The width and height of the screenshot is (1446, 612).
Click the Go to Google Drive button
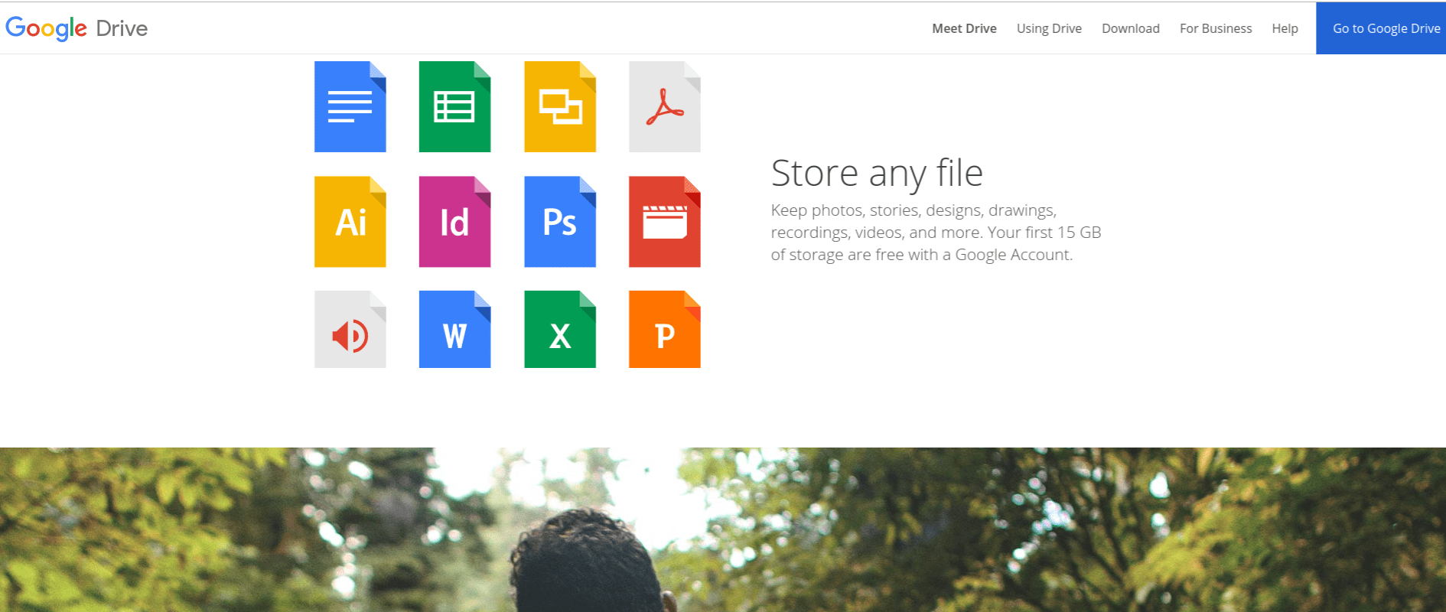(1381, 28)
